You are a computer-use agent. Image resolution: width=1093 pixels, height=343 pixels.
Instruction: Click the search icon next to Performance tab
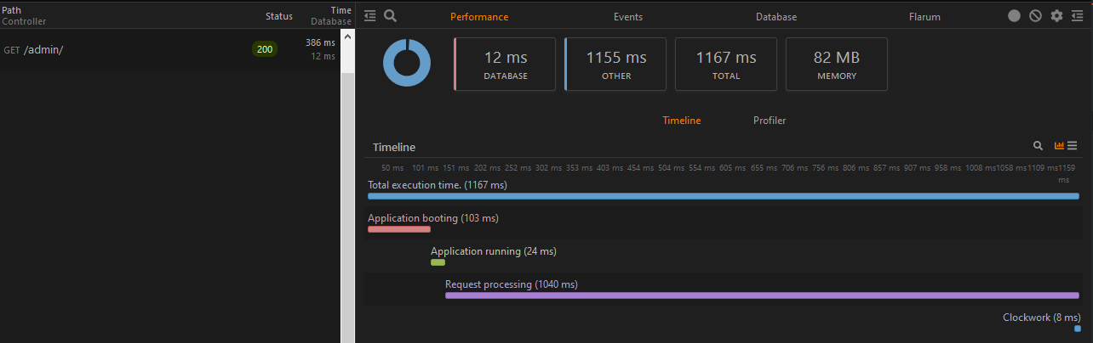point(390,16)
